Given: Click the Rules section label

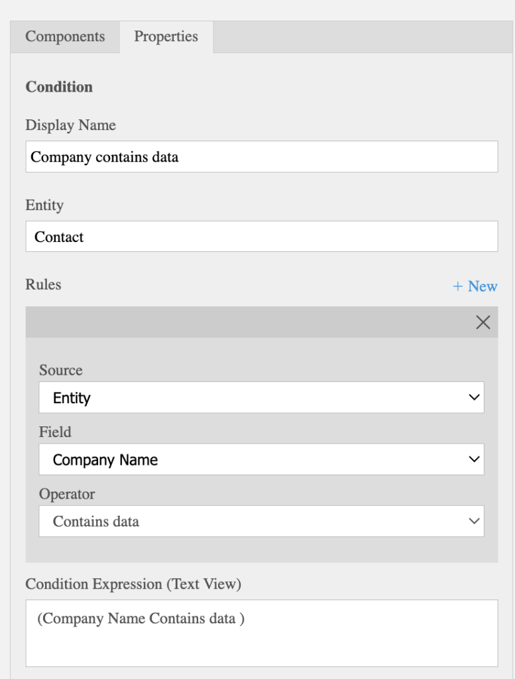Looking at the screenshot, I should pos(43,284).
